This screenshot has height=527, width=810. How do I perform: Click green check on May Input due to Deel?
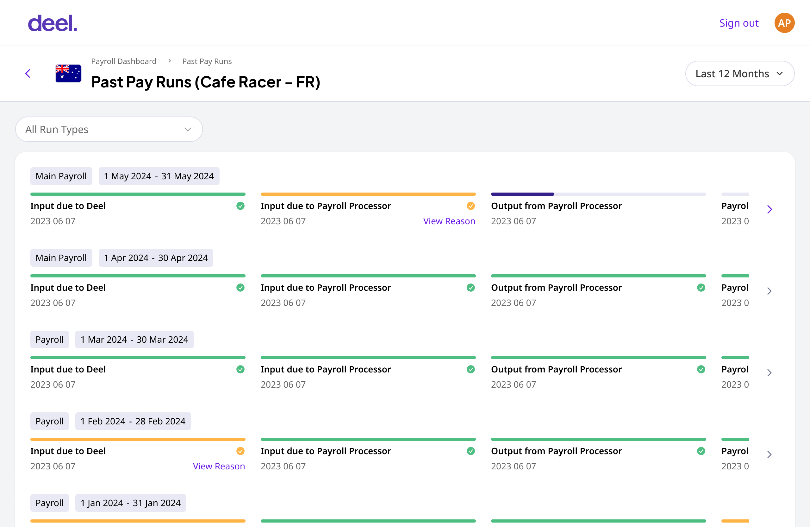coord(240,206)
